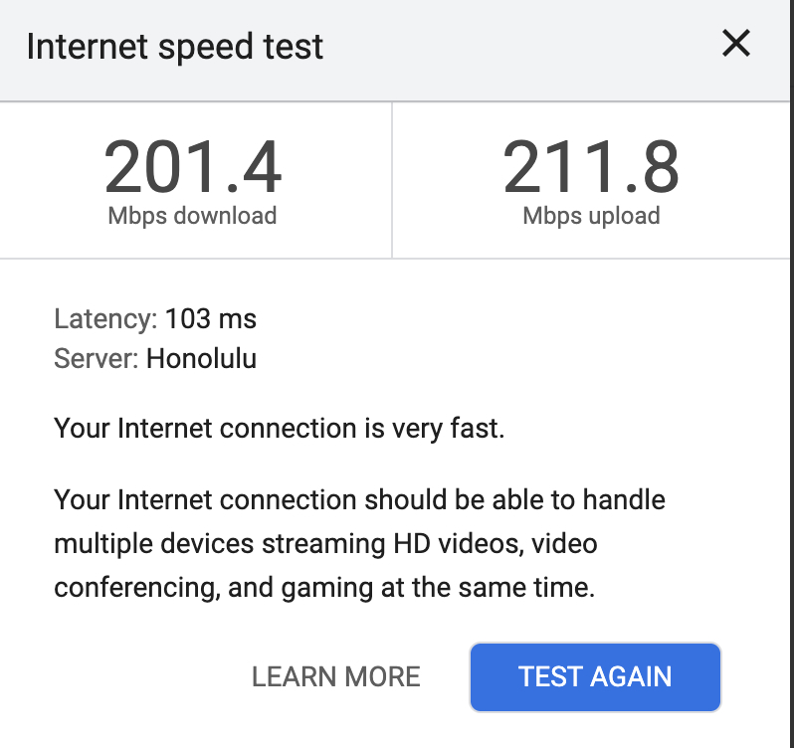Click the 211.8 upload speed value
The image size is (794, 748).
[591, 167]
